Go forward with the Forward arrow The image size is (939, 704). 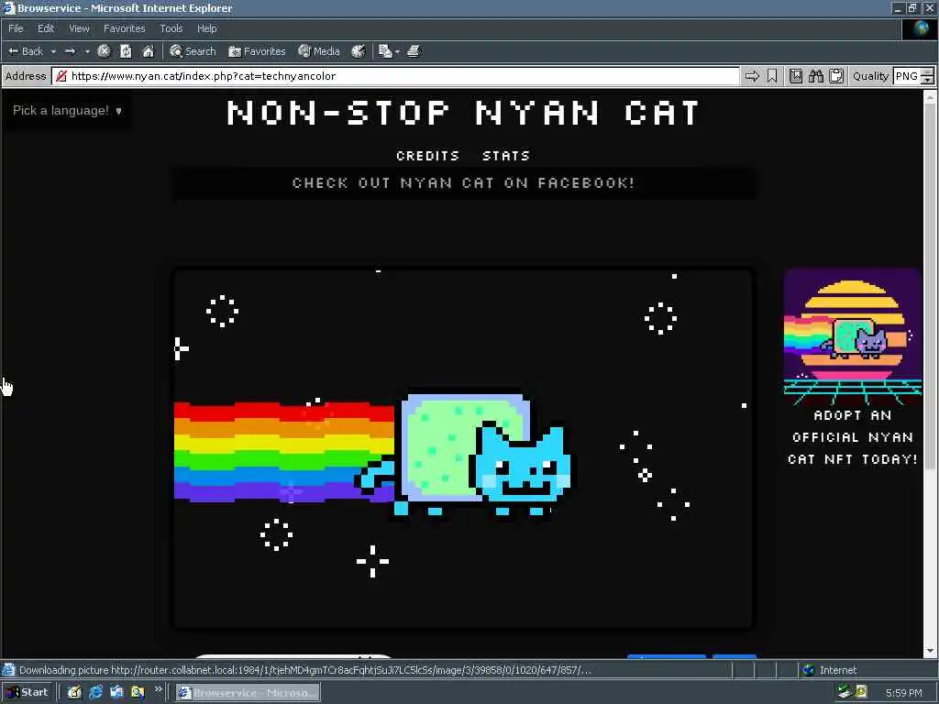click(x=70, y=51)
